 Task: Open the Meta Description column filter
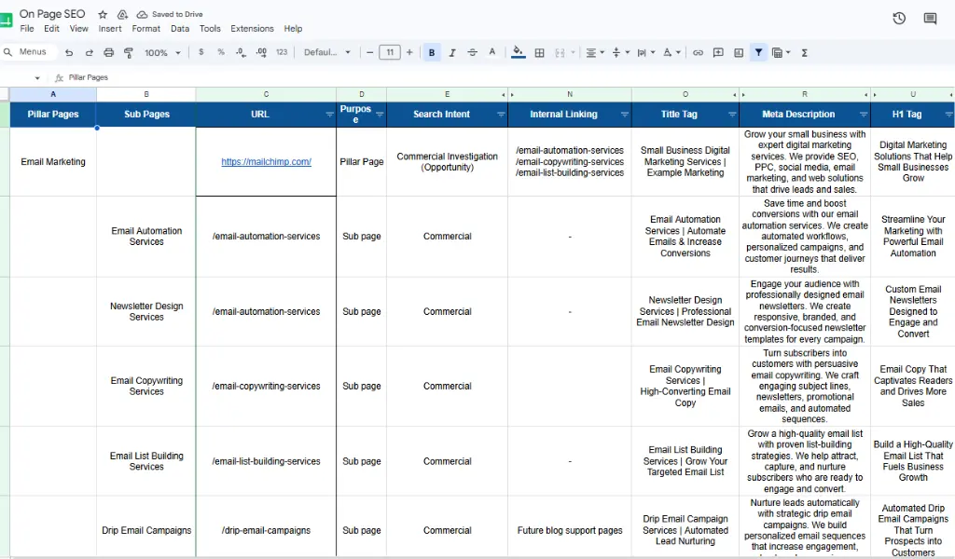[x=864, y=115]
